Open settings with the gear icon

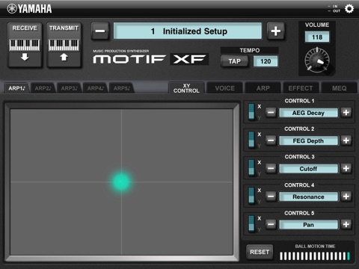coord(349,9)
